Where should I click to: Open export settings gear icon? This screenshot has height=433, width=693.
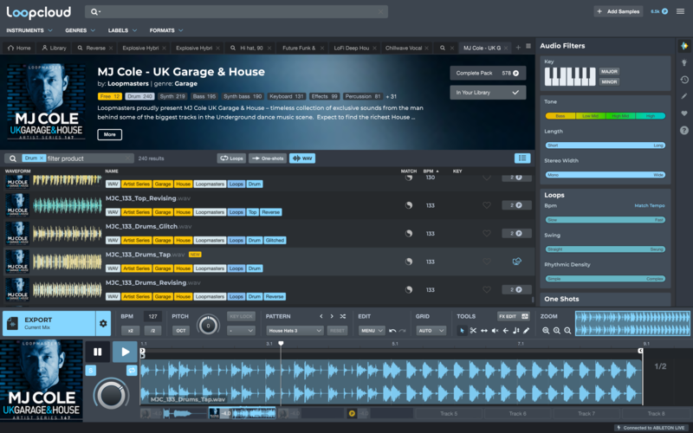click(103, 324)
